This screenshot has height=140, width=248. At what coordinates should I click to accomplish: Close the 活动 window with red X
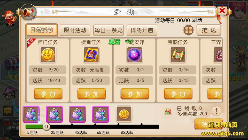pos(222,11)
